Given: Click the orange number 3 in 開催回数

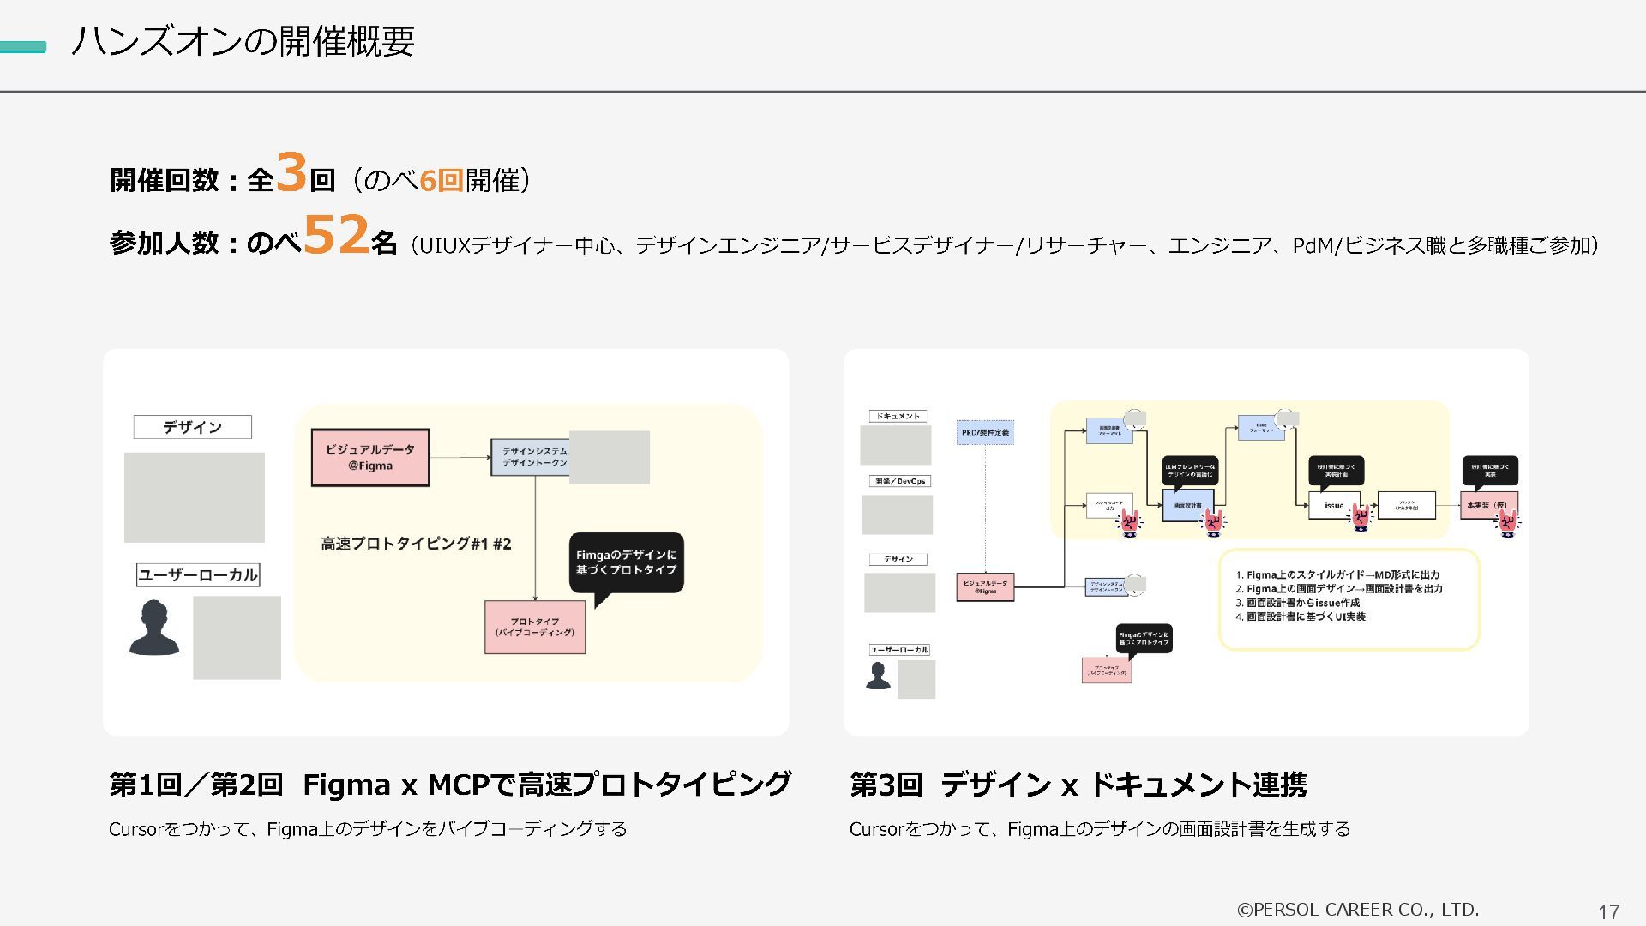Looking at the screenshot, I should [291, 172].
